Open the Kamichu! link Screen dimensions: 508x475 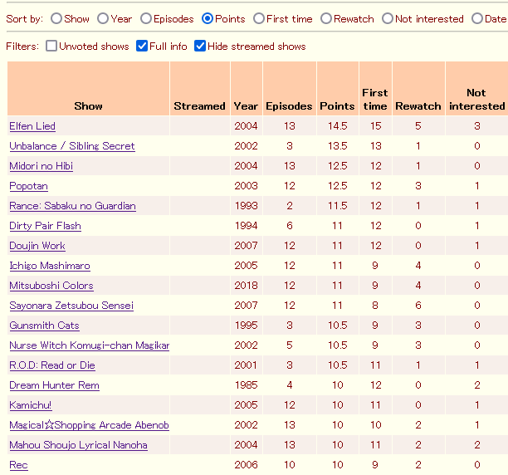pos(31,405)
